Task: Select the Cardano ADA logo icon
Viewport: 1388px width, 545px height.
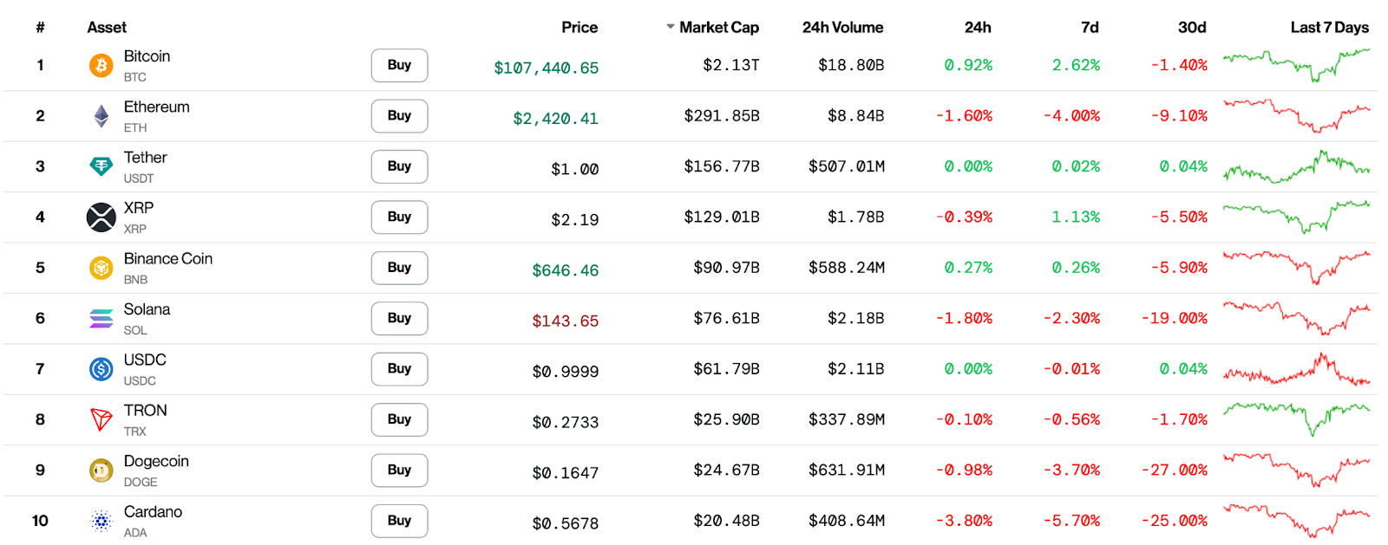Action: [x=101, y=521]
